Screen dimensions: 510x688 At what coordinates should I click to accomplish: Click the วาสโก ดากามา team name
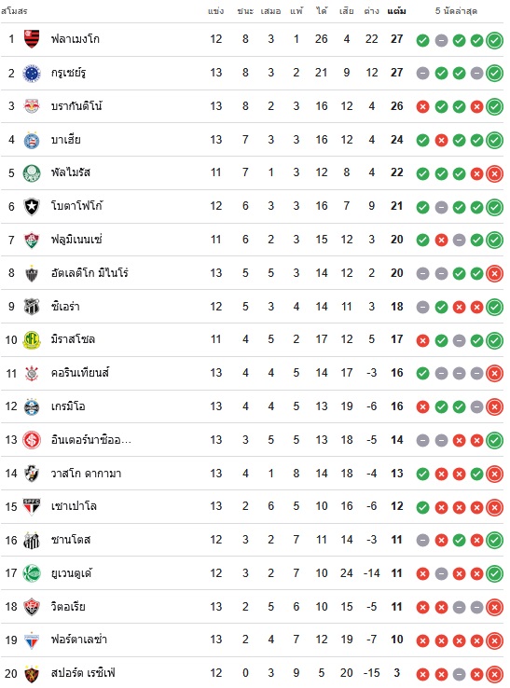click(86, 474)
